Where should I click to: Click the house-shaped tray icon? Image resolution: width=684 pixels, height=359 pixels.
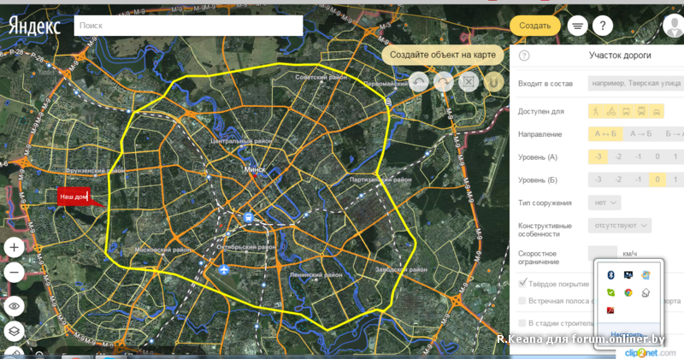[x=646, y=292]
